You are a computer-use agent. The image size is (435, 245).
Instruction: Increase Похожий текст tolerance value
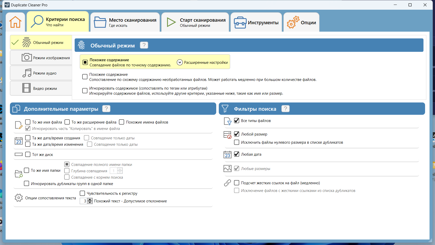[x=90, y=200]
